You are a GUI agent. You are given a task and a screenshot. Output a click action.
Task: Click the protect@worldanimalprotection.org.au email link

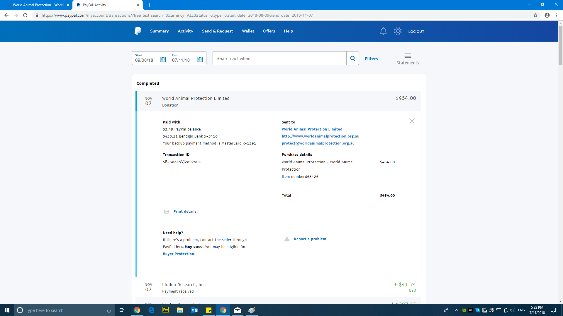[x=318, y=143]
